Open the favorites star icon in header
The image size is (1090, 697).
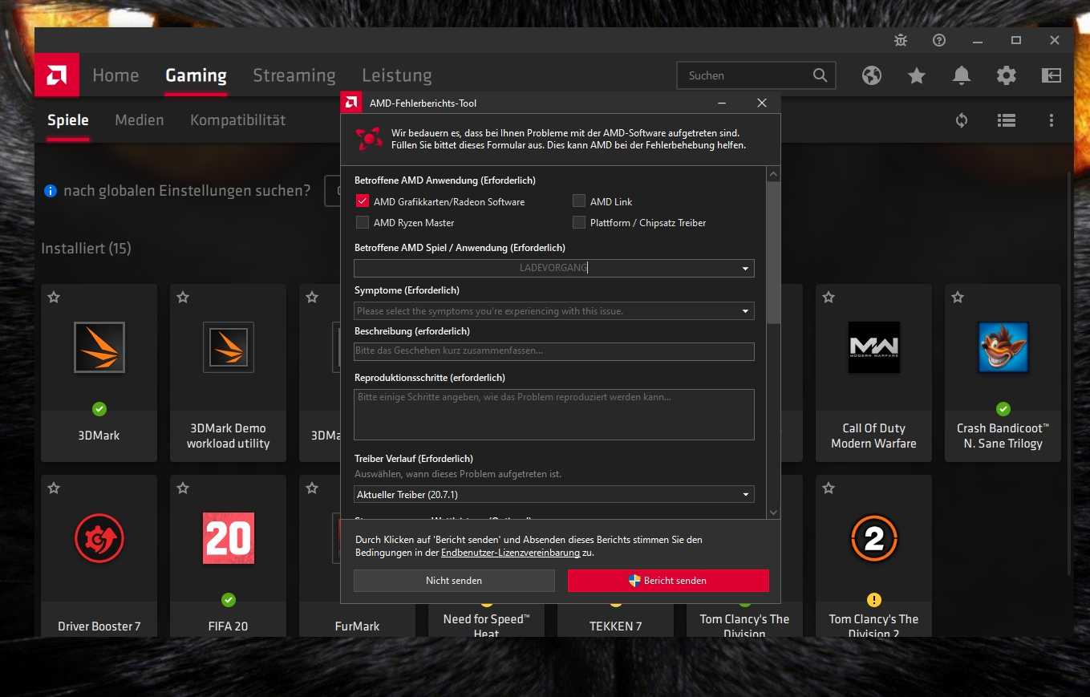click(917, 75)
